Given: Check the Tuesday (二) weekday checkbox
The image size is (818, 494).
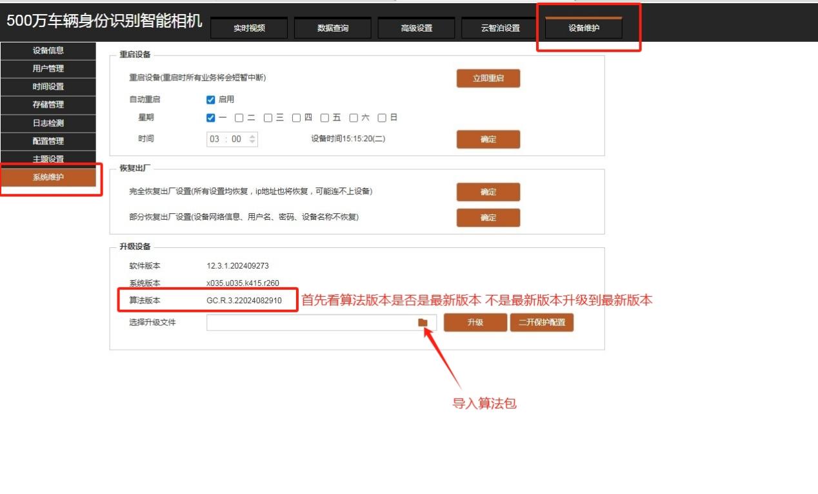Looking at the screenshot, I should tap(239, 118).
